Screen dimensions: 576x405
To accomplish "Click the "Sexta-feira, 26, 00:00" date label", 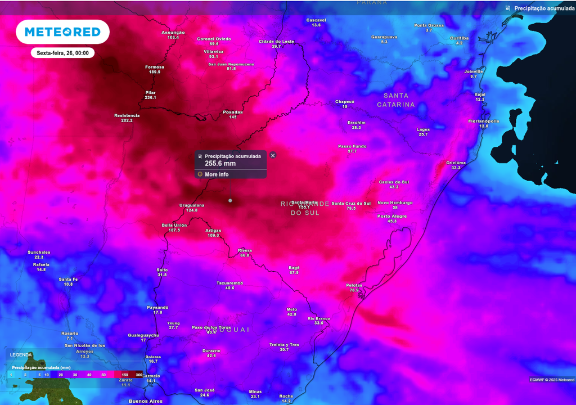I will pos(62,52).
